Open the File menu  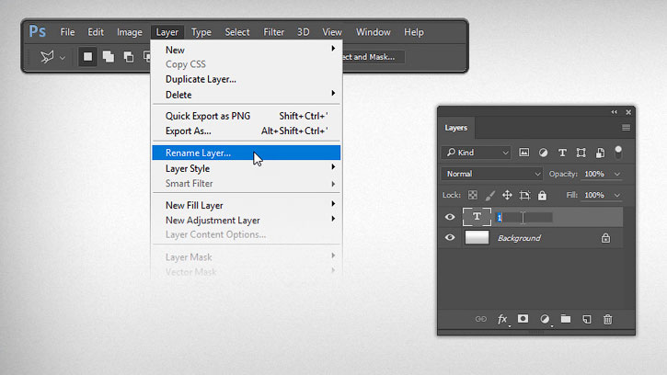(x=67, y=32)
